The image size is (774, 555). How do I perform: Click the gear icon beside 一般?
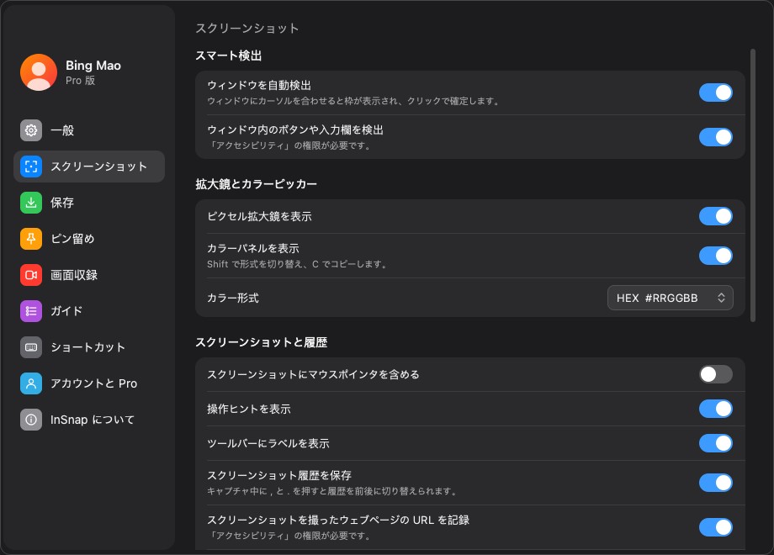(31, 130)
